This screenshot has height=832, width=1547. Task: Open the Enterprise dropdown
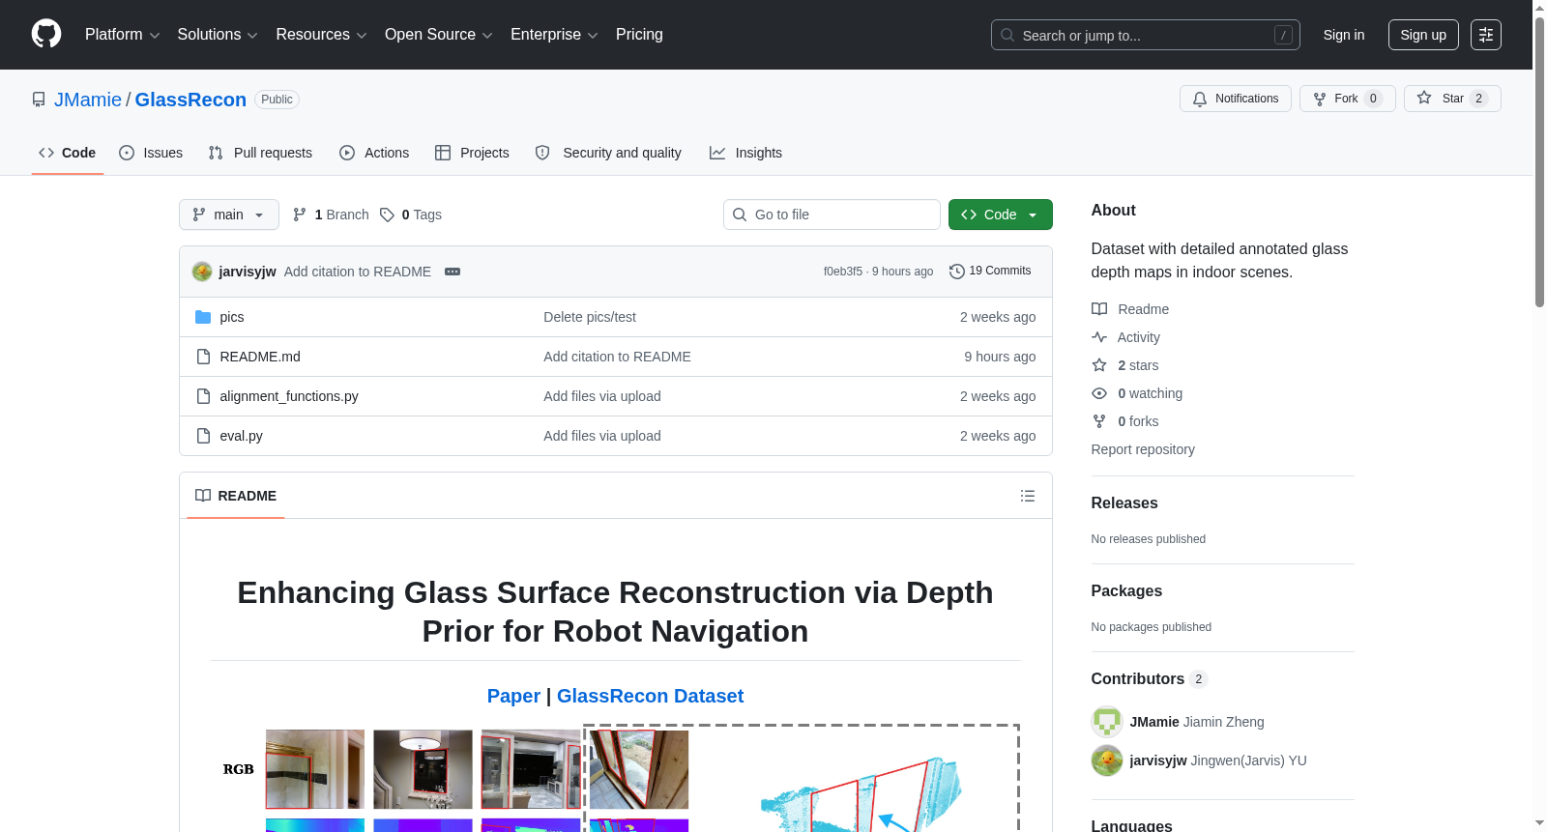click(x=554, y=35)
